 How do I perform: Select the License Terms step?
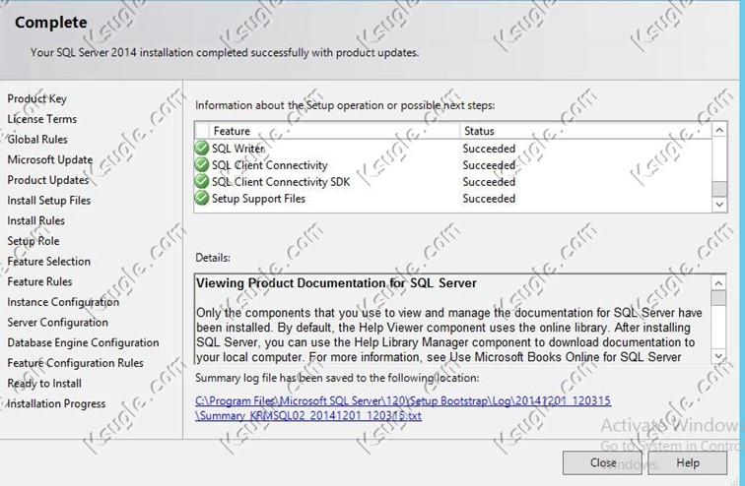coord(41,119)
